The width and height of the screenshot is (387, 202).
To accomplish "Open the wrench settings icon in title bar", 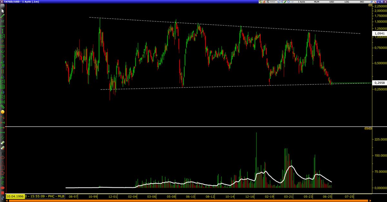I will coord(375,2).
